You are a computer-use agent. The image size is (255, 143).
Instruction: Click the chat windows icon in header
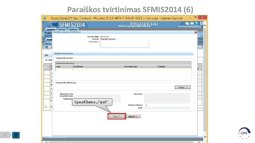187,24
